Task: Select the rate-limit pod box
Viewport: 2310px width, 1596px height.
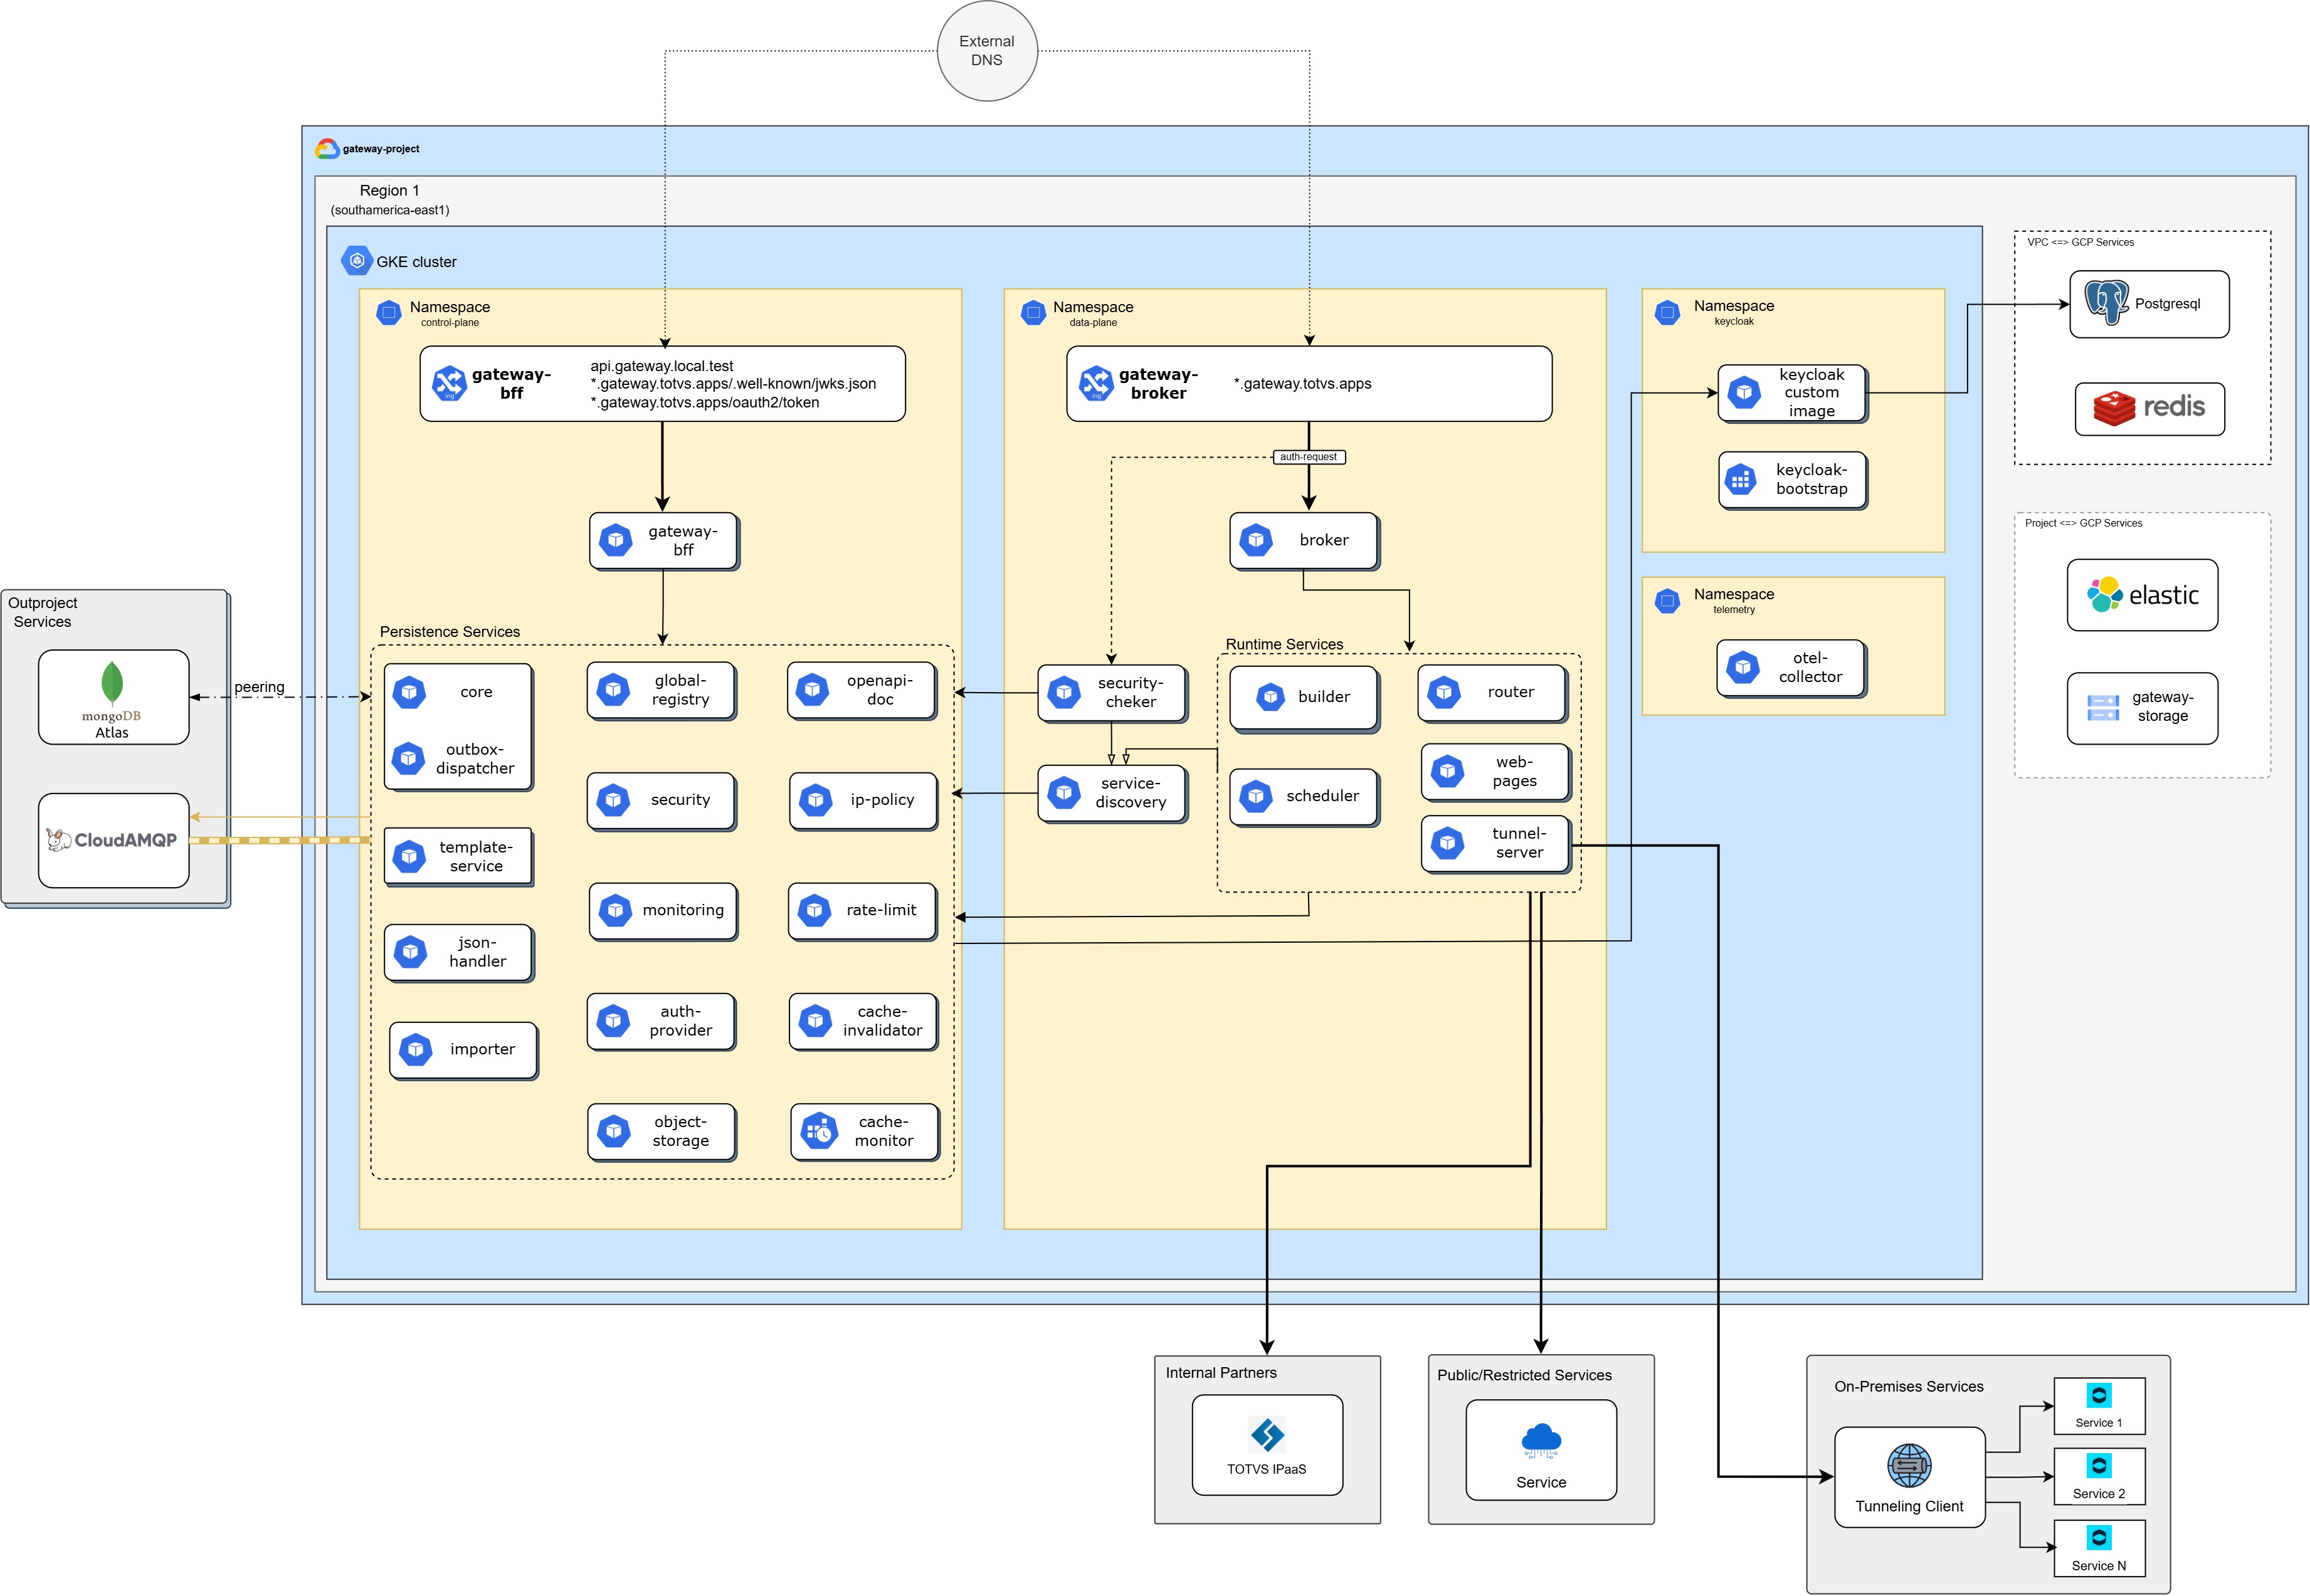Action: pyautogui.click(x=862, y=911)
